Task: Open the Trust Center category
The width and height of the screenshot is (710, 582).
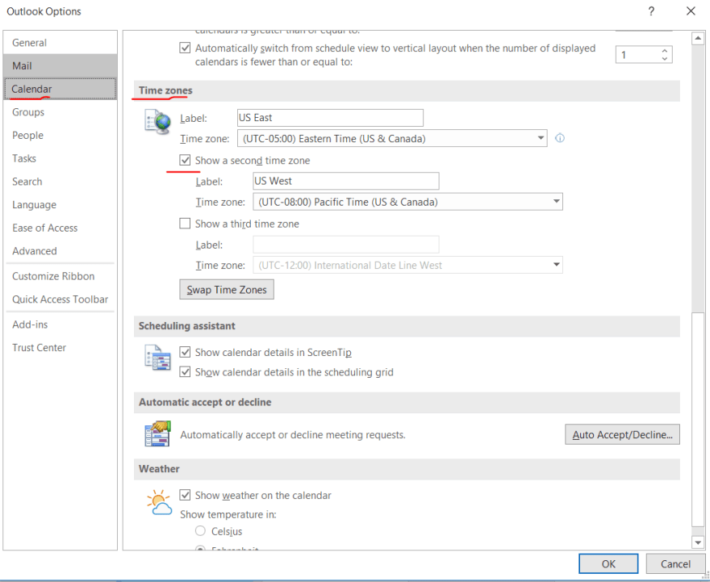Action: tap(60, 347)
